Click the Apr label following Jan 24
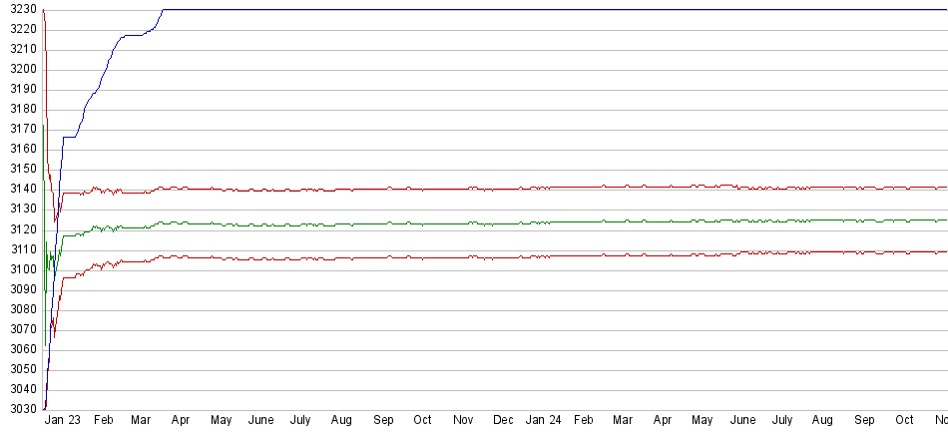The height and width of the screenshot is (434, 948). 663,421
